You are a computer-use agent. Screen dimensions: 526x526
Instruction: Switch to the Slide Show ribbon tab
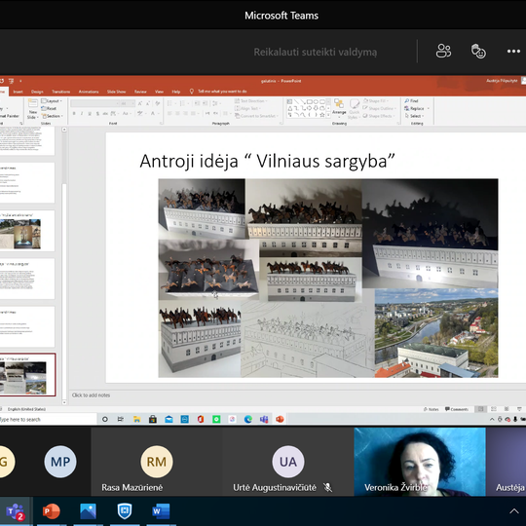117,92
